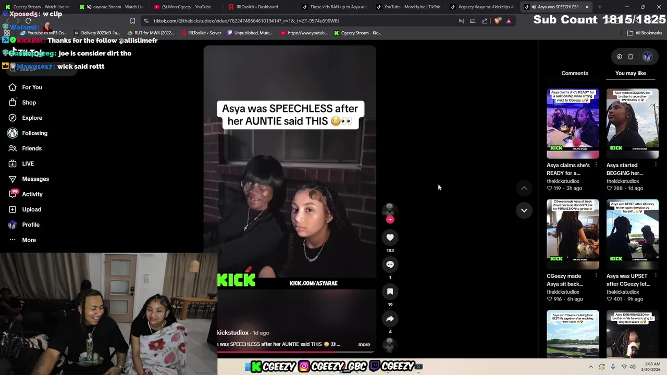Switch to MoreCgeezy YouTube browser tab

click(x=187, y=7)
